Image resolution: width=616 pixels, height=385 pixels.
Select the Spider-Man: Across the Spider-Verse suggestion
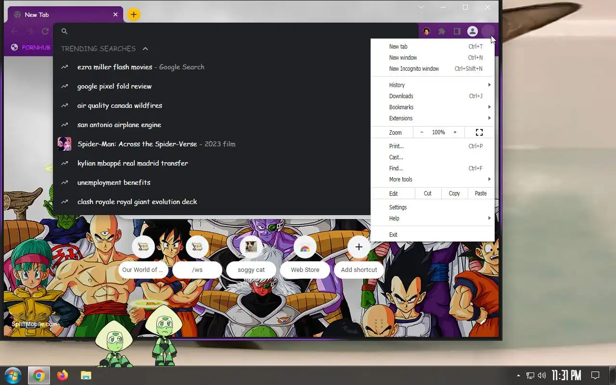(x=212, y=144)
